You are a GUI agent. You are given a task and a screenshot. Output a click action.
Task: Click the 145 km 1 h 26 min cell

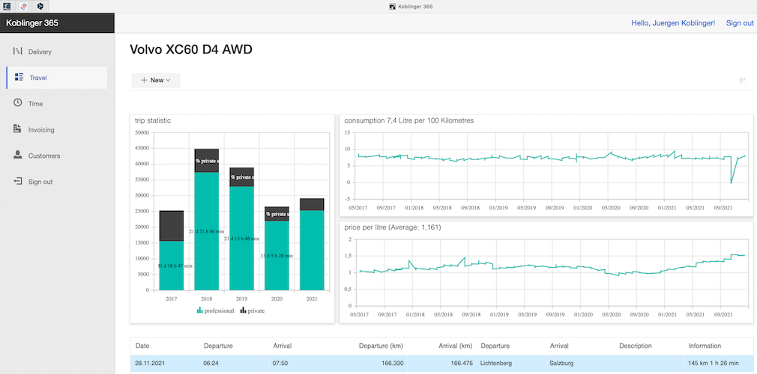[x=714, y=363]
